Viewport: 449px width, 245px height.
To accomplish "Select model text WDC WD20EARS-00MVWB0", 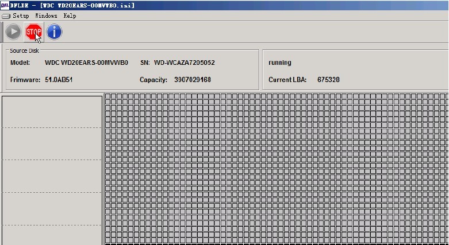I will pyautogui.click(x=86, y=63).
